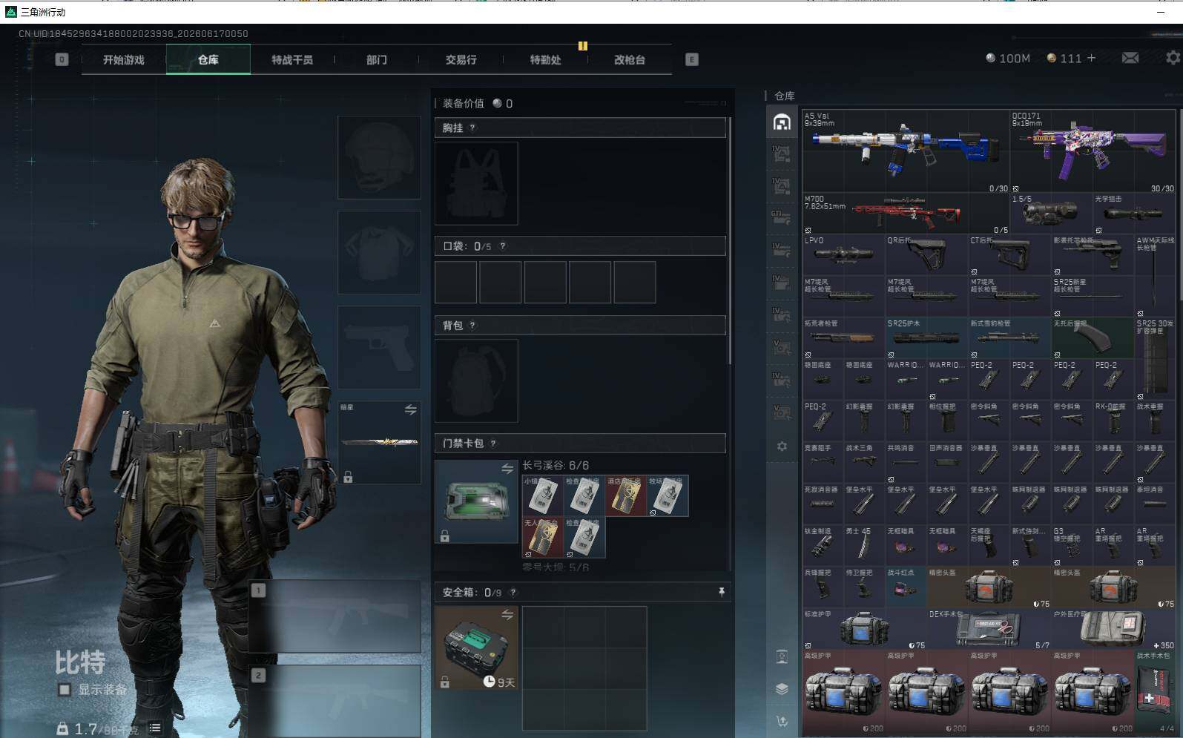Click the operator card sidebar icon
Screen dimensions: 1183x738
point(782,656)
